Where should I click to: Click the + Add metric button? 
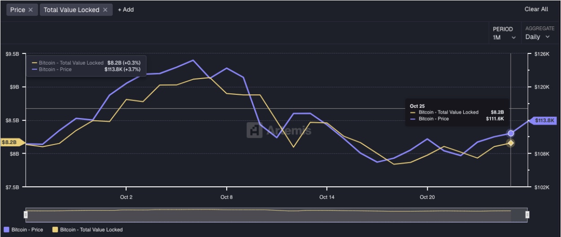tap(126, 10)
